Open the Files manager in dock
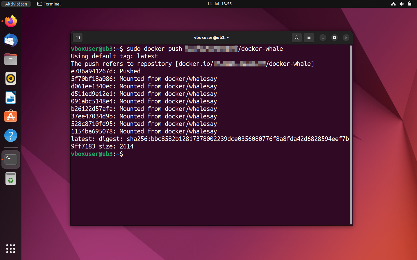This screenshot has width=417, height=260. pos(11,59)
